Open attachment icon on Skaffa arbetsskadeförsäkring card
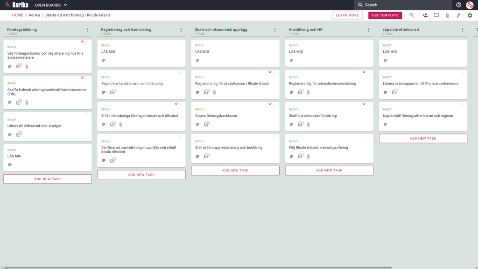 pos(309,124)
